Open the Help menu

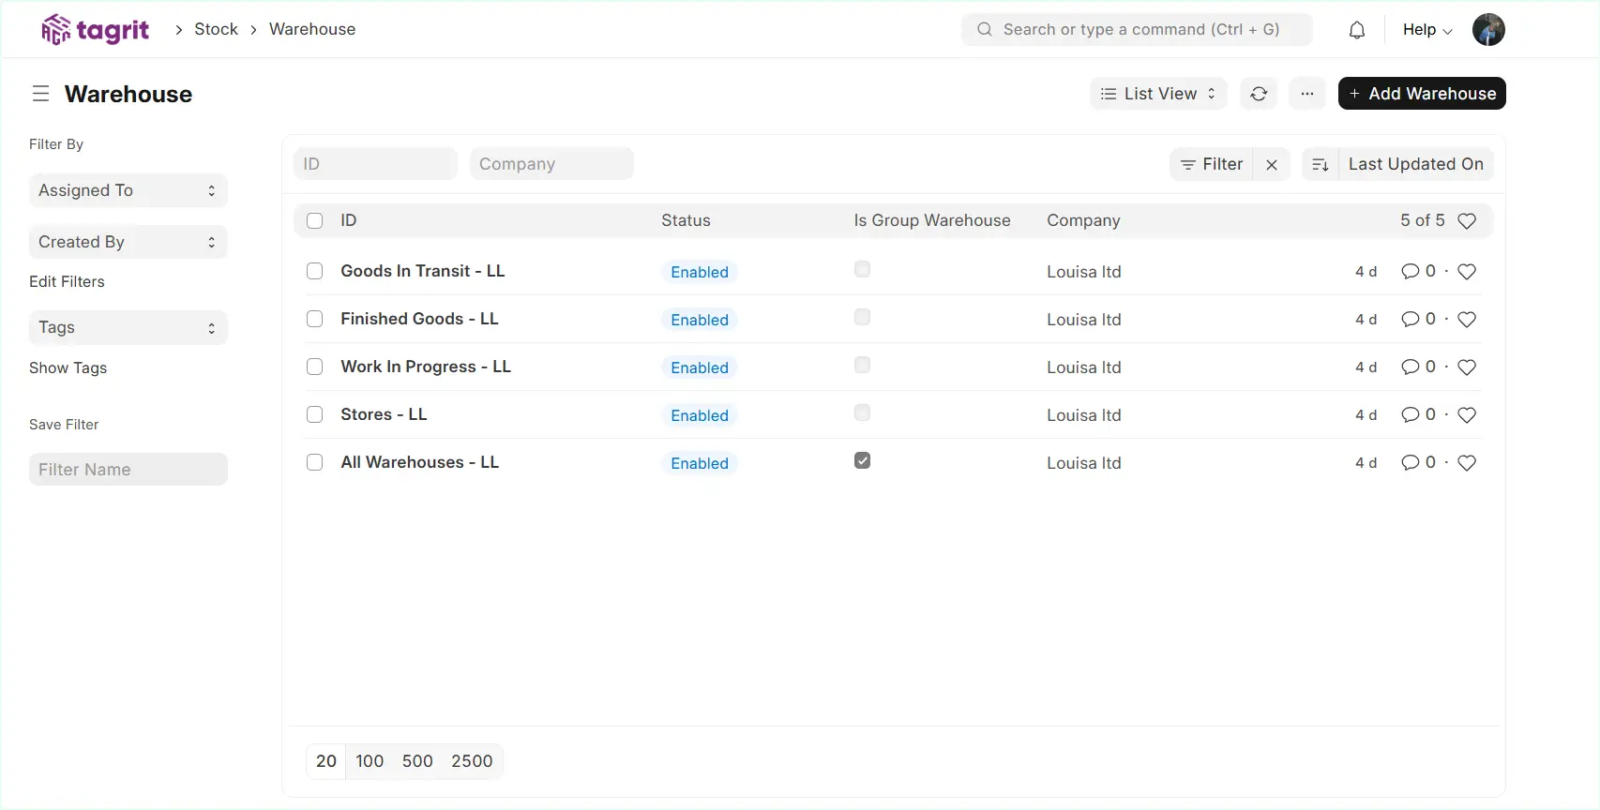1426,30
